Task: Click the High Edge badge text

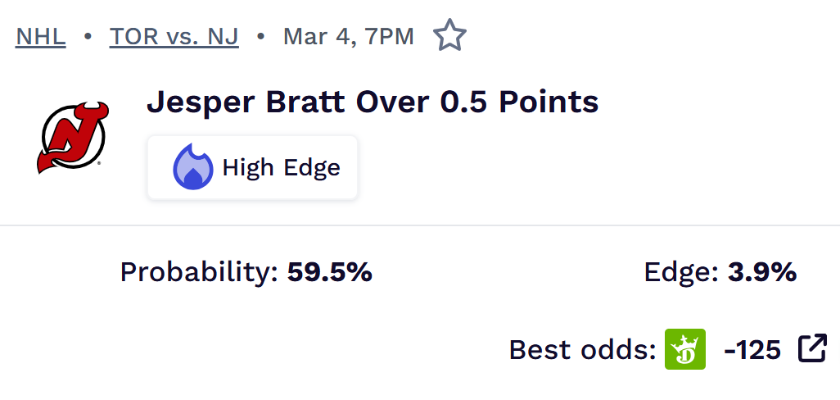Action: tap(281, 168)
